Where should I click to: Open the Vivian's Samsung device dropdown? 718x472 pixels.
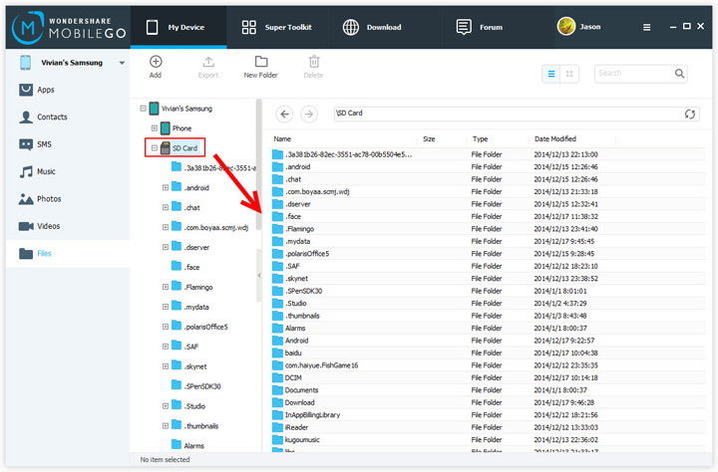pos(122,63)
